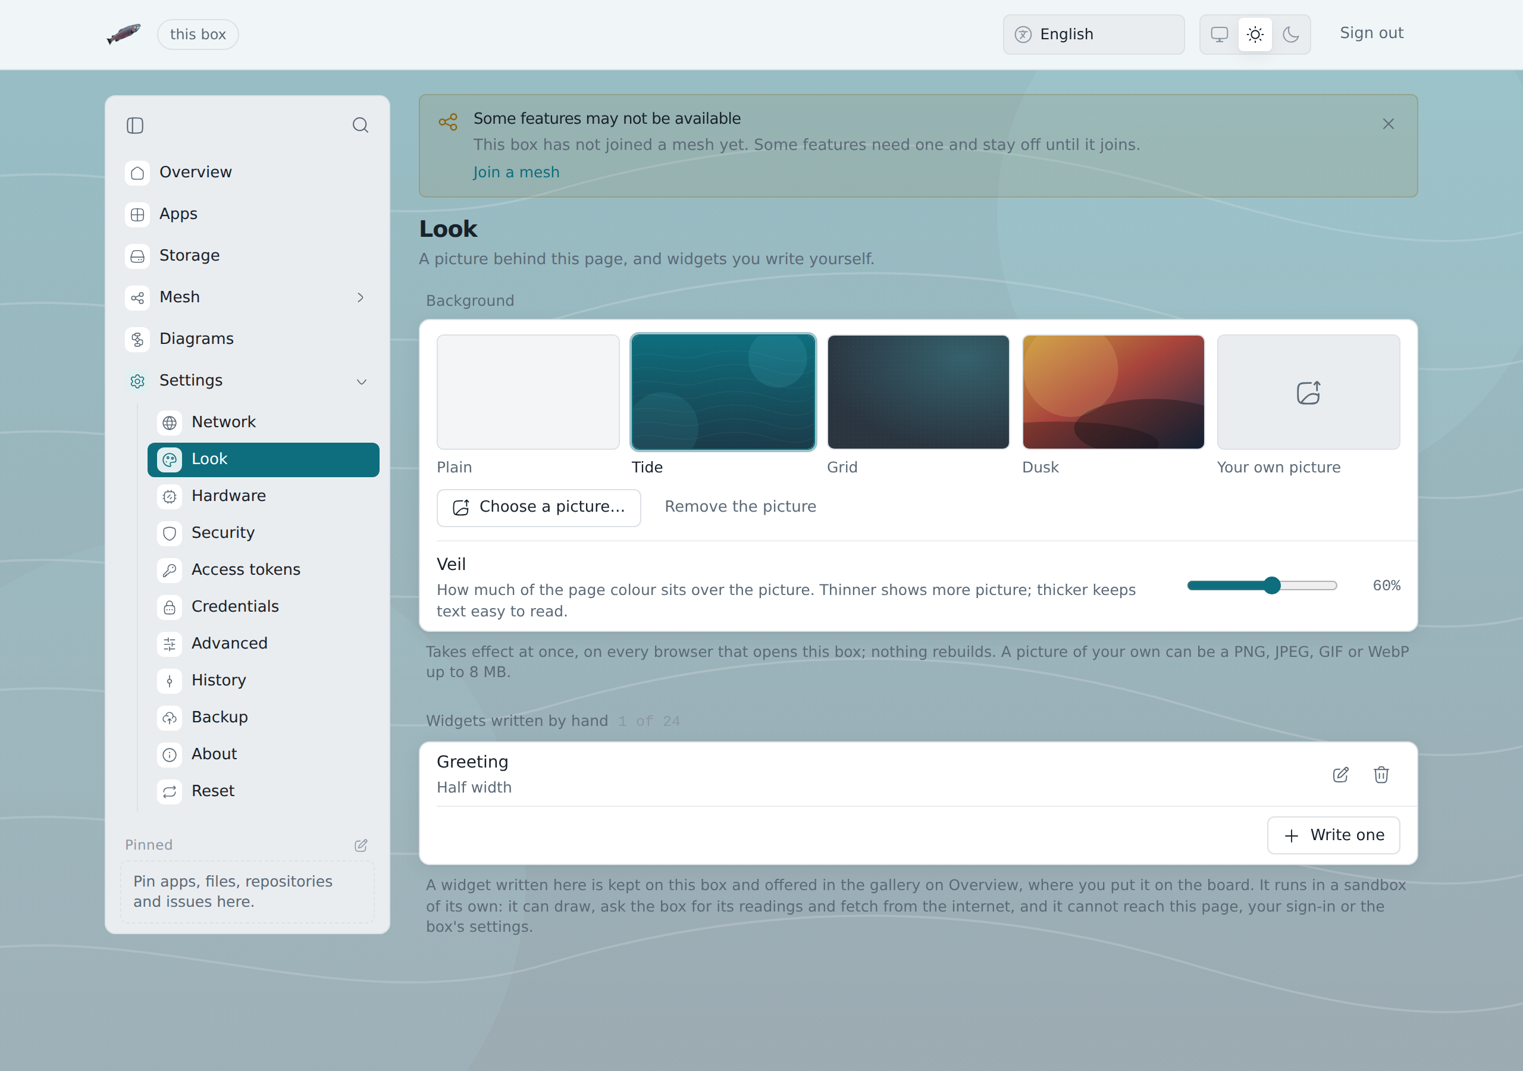Image resolution: width=1523 pixels, height=1071 pixels.
Task: Sign out of the box
Action: tap(1371, 33)
